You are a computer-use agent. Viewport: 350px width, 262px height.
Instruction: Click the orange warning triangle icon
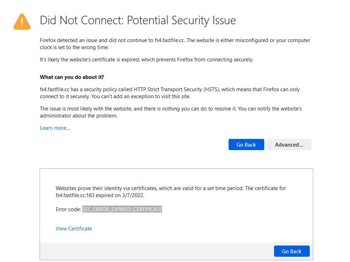(22, 22)
